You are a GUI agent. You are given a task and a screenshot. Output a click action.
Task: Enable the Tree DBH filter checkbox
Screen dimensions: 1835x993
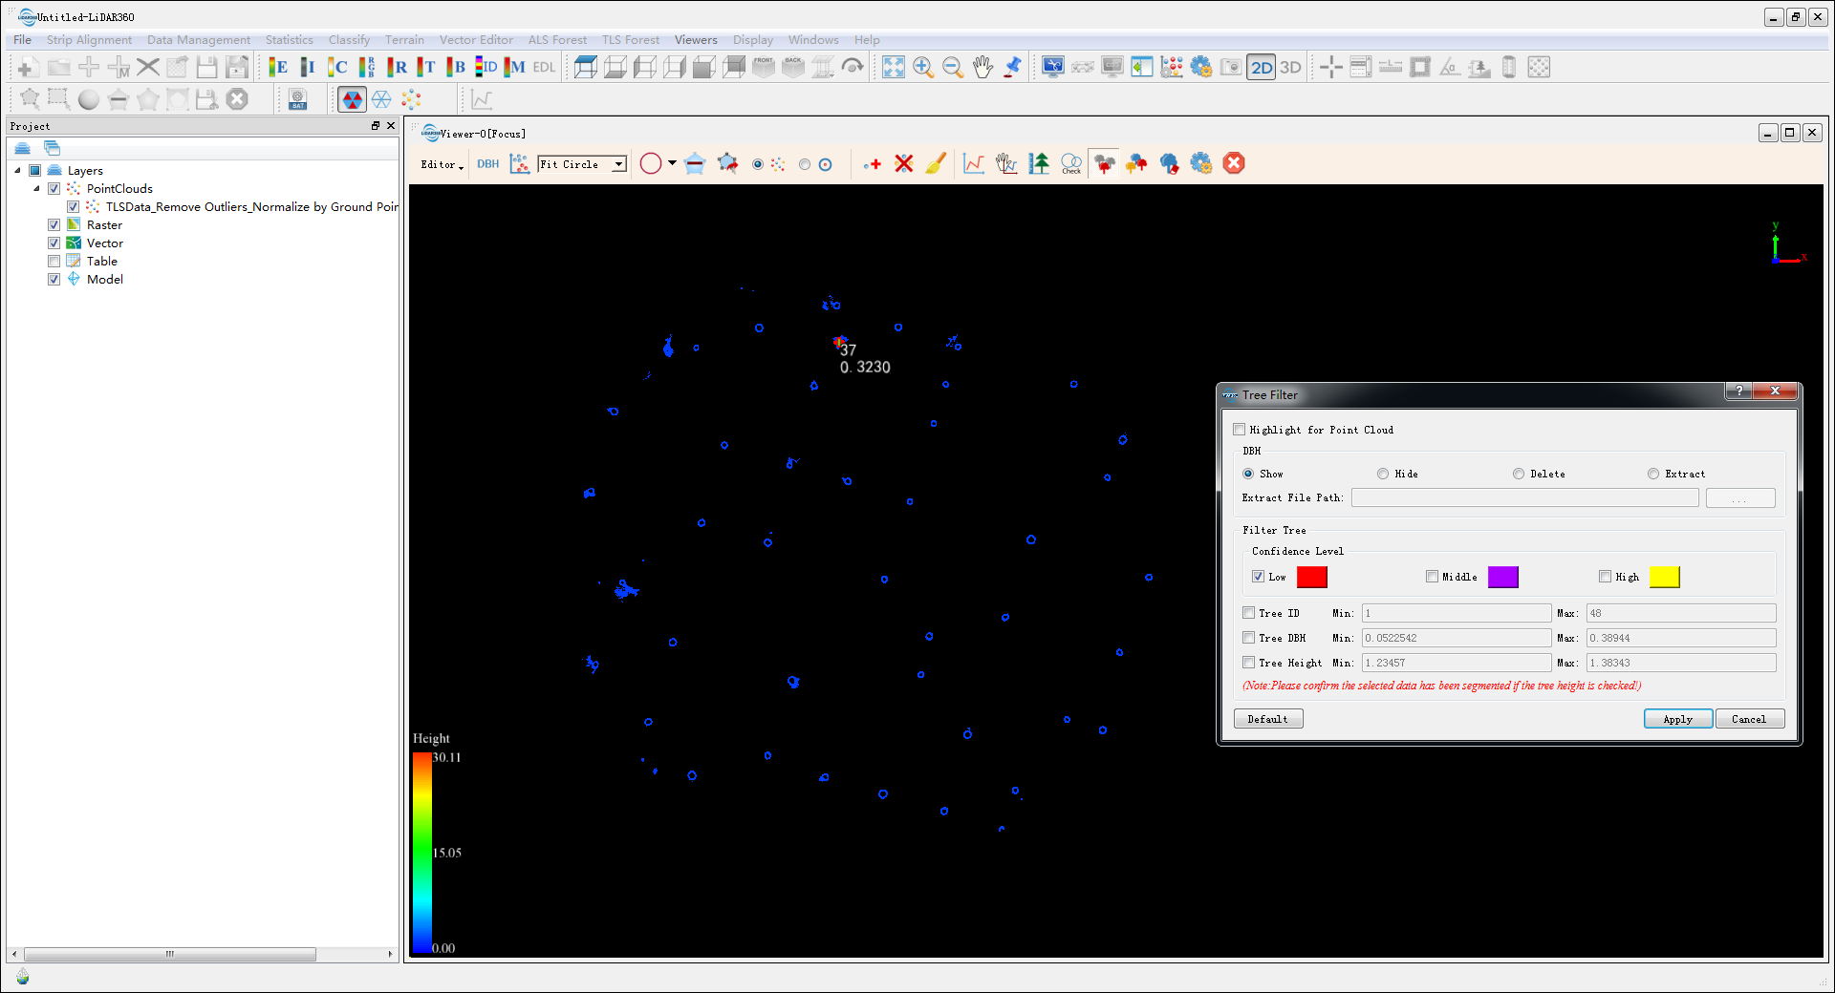1249,638
